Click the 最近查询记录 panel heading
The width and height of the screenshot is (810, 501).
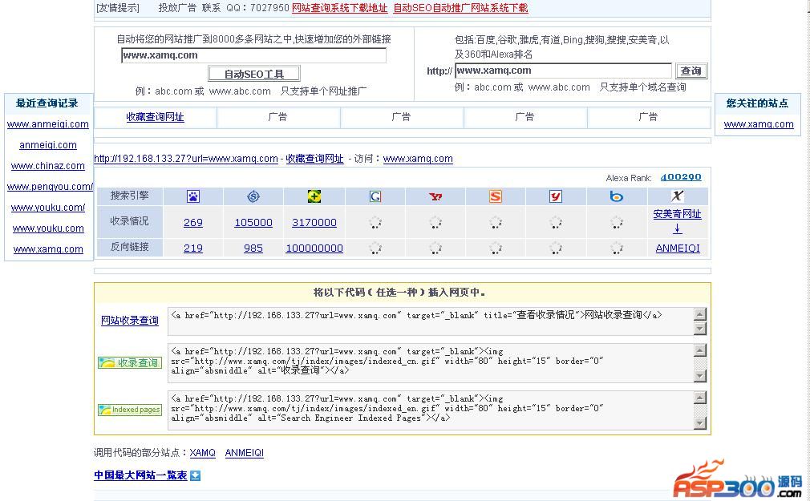coord(47,103)
